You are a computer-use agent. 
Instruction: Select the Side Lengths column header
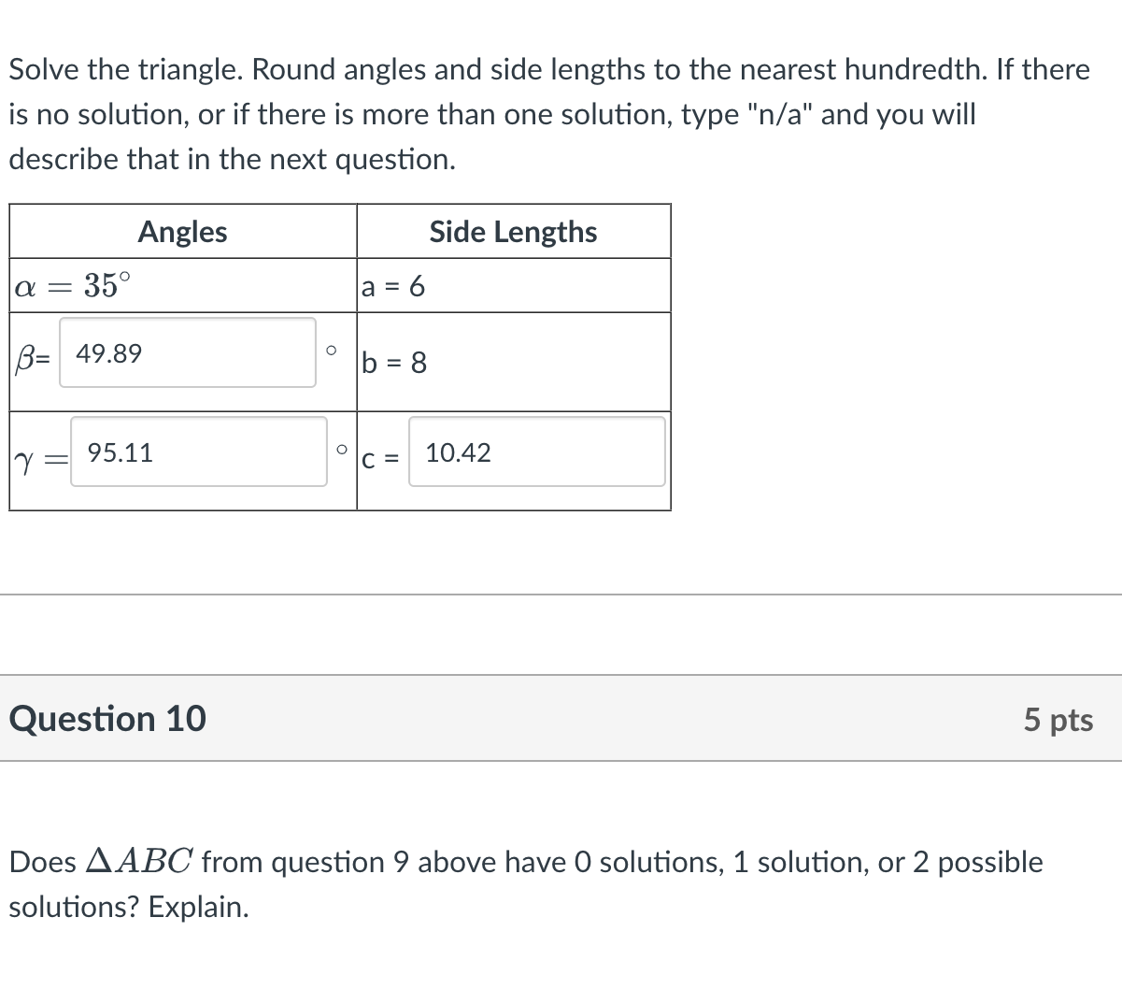coord(513,231)
